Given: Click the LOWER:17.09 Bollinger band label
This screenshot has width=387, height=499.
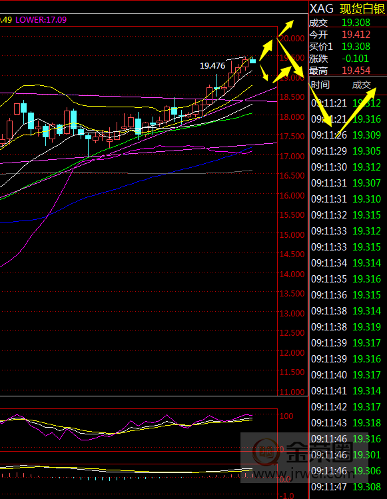Looking at the screenshot, I should pyautogui.click(x=41, y=20).
